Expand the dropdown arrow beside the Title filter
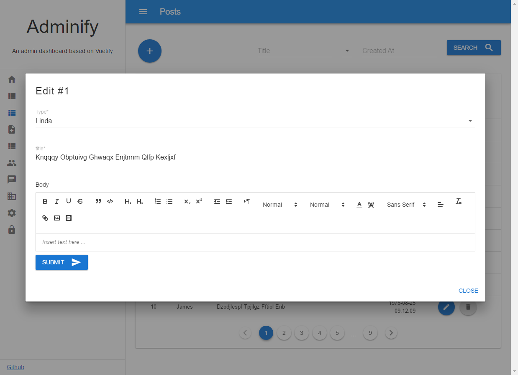 347,51
